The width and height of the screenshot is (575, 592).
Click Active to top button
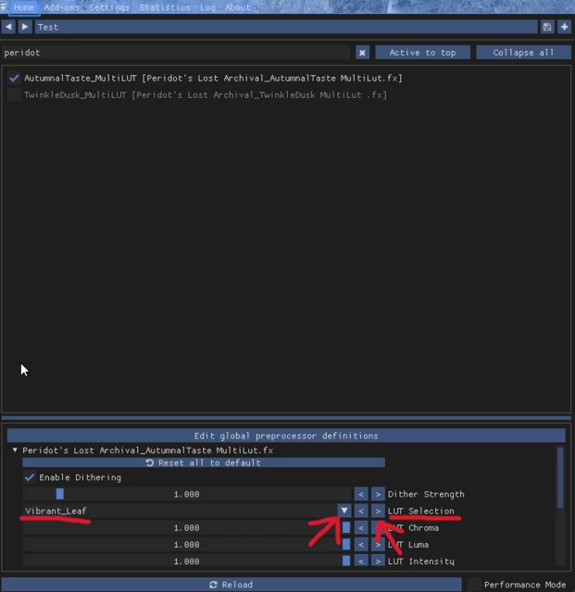tap(422, 53)
